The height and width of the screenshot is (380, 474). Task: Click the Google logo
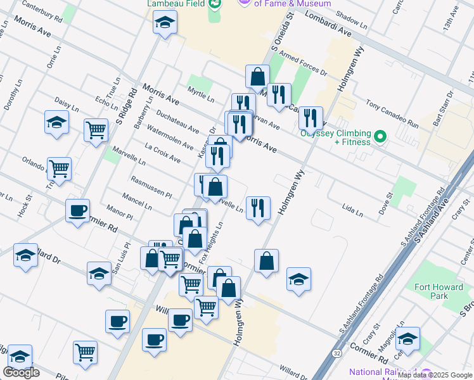(21, 373)
